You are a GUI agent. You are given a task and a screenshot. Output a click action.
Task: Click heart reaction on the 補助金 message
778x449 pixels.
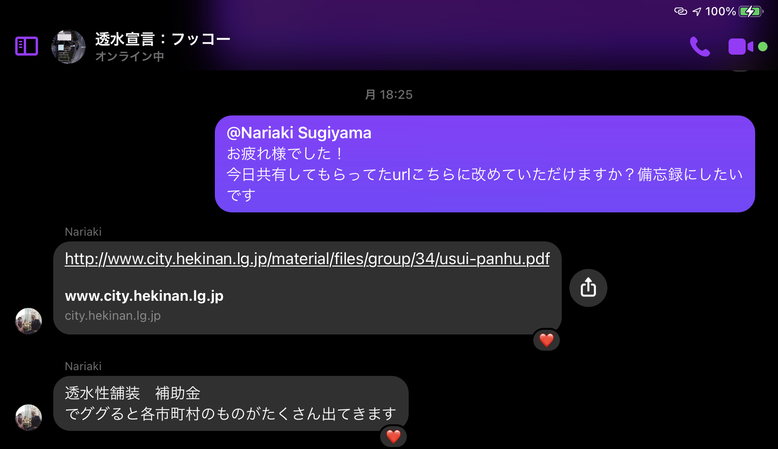tap(394, 436)
